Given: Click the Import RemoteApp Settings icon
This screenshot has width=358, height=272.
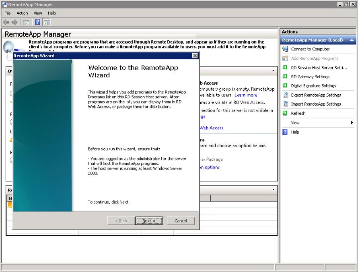Looking at the screenshot, I should 285,104.
